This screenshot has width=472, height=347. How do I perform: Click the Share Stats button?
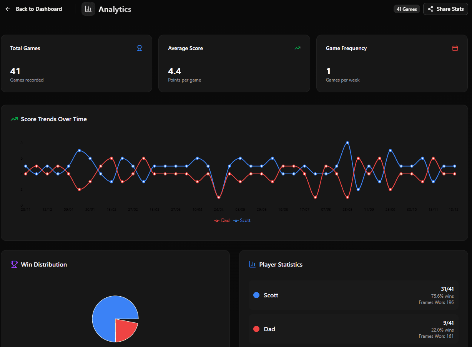pyautogui.click(x=445, y=9)
